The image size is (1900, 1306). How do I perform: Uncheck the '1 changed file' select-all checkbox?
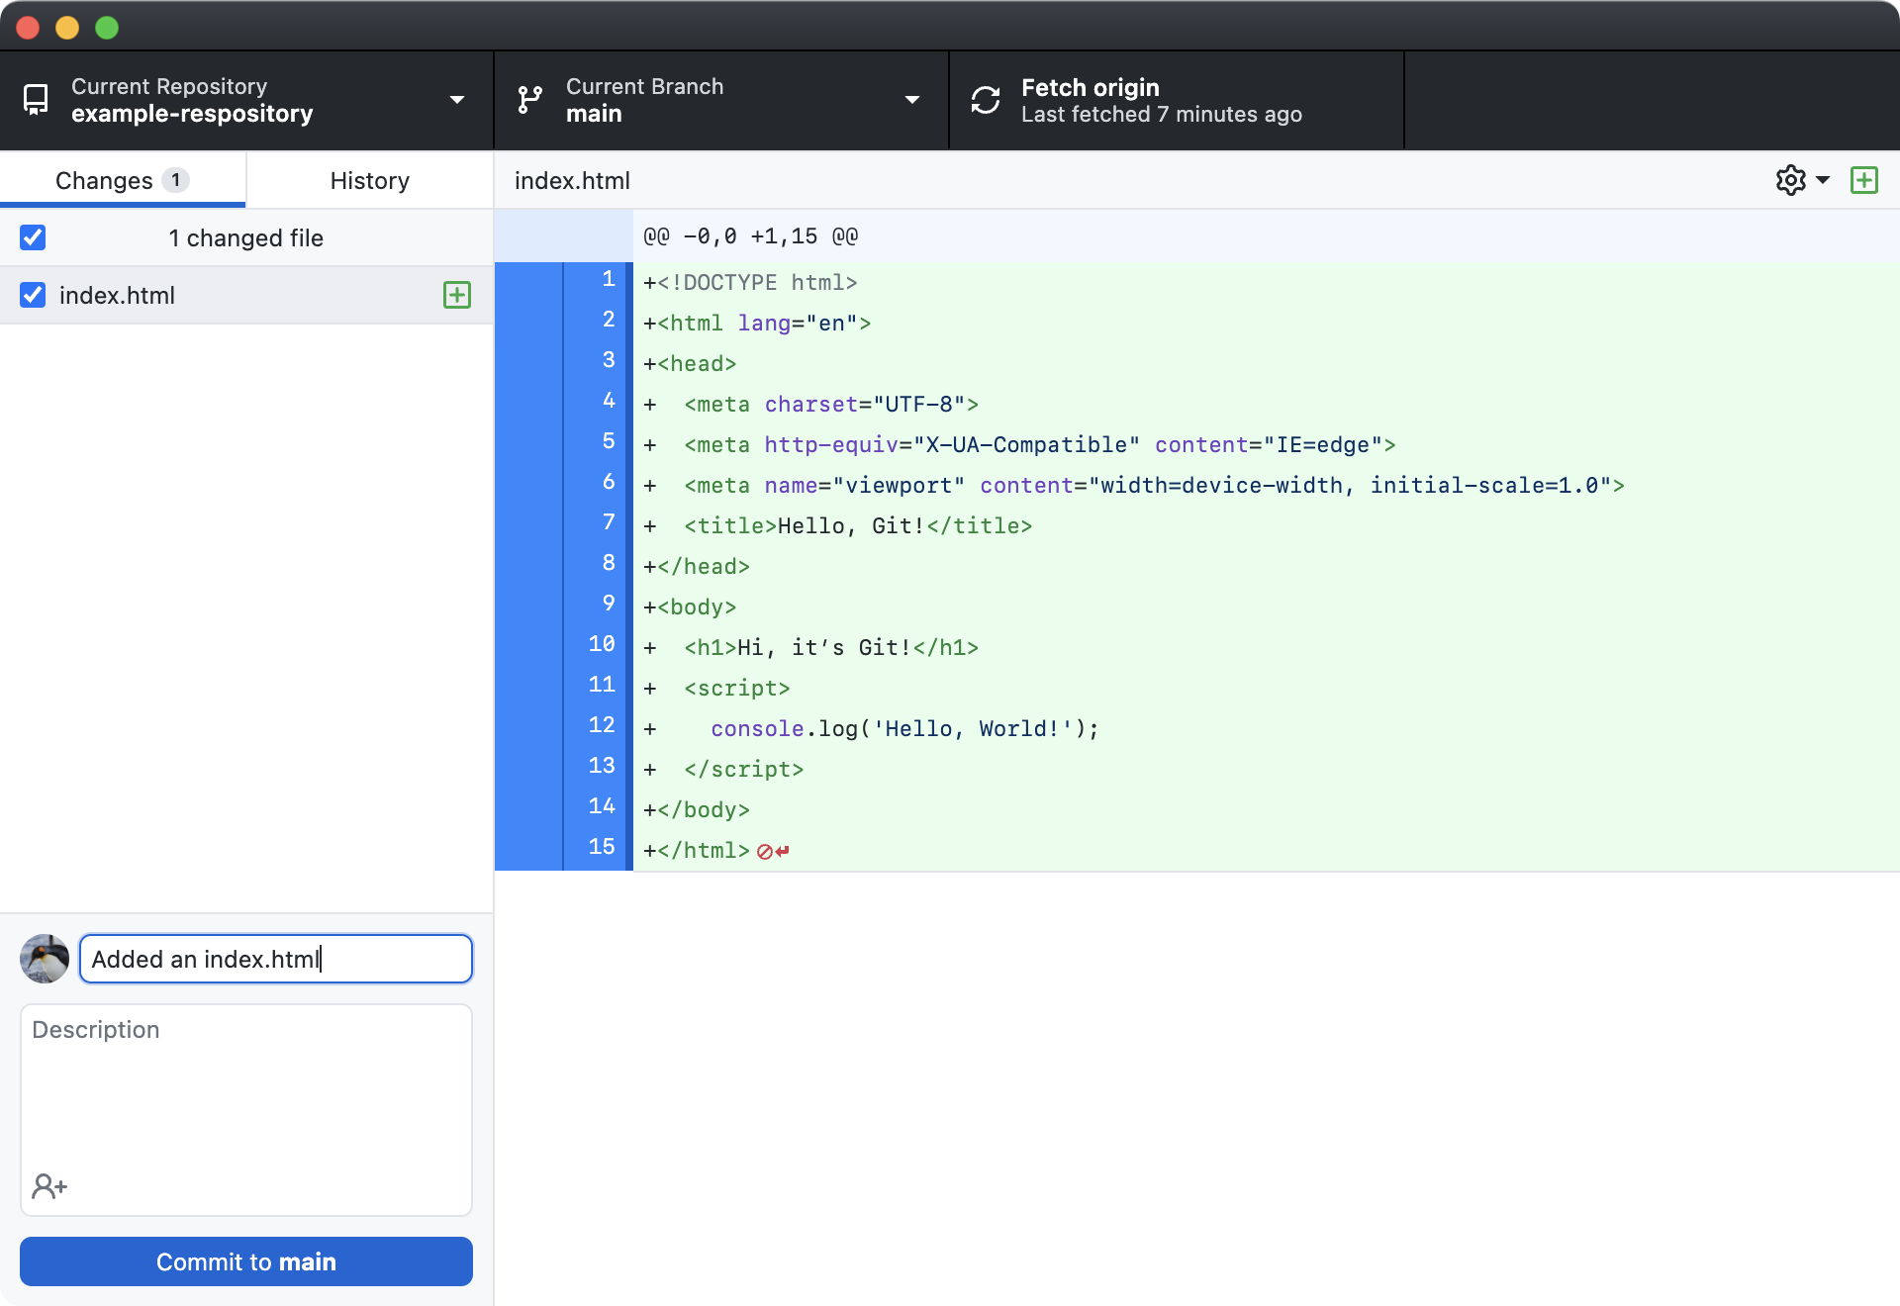[33, 237]
